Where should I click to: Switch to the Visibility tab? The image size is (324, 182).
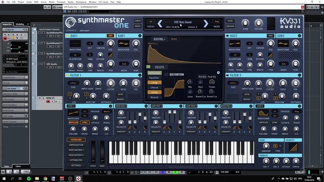20,24
